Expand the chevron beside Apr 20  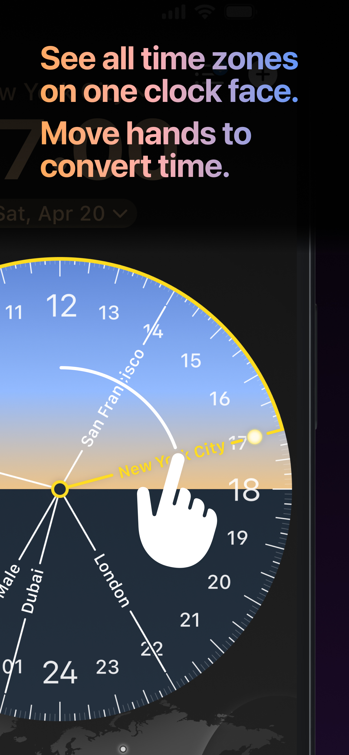120,214
